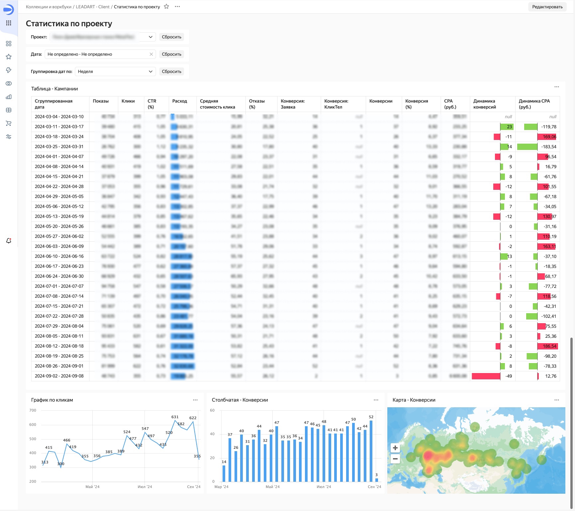Sort by Средняя стоимость клика header
This screenshot has width=575, height=511.
pos(221,104)
